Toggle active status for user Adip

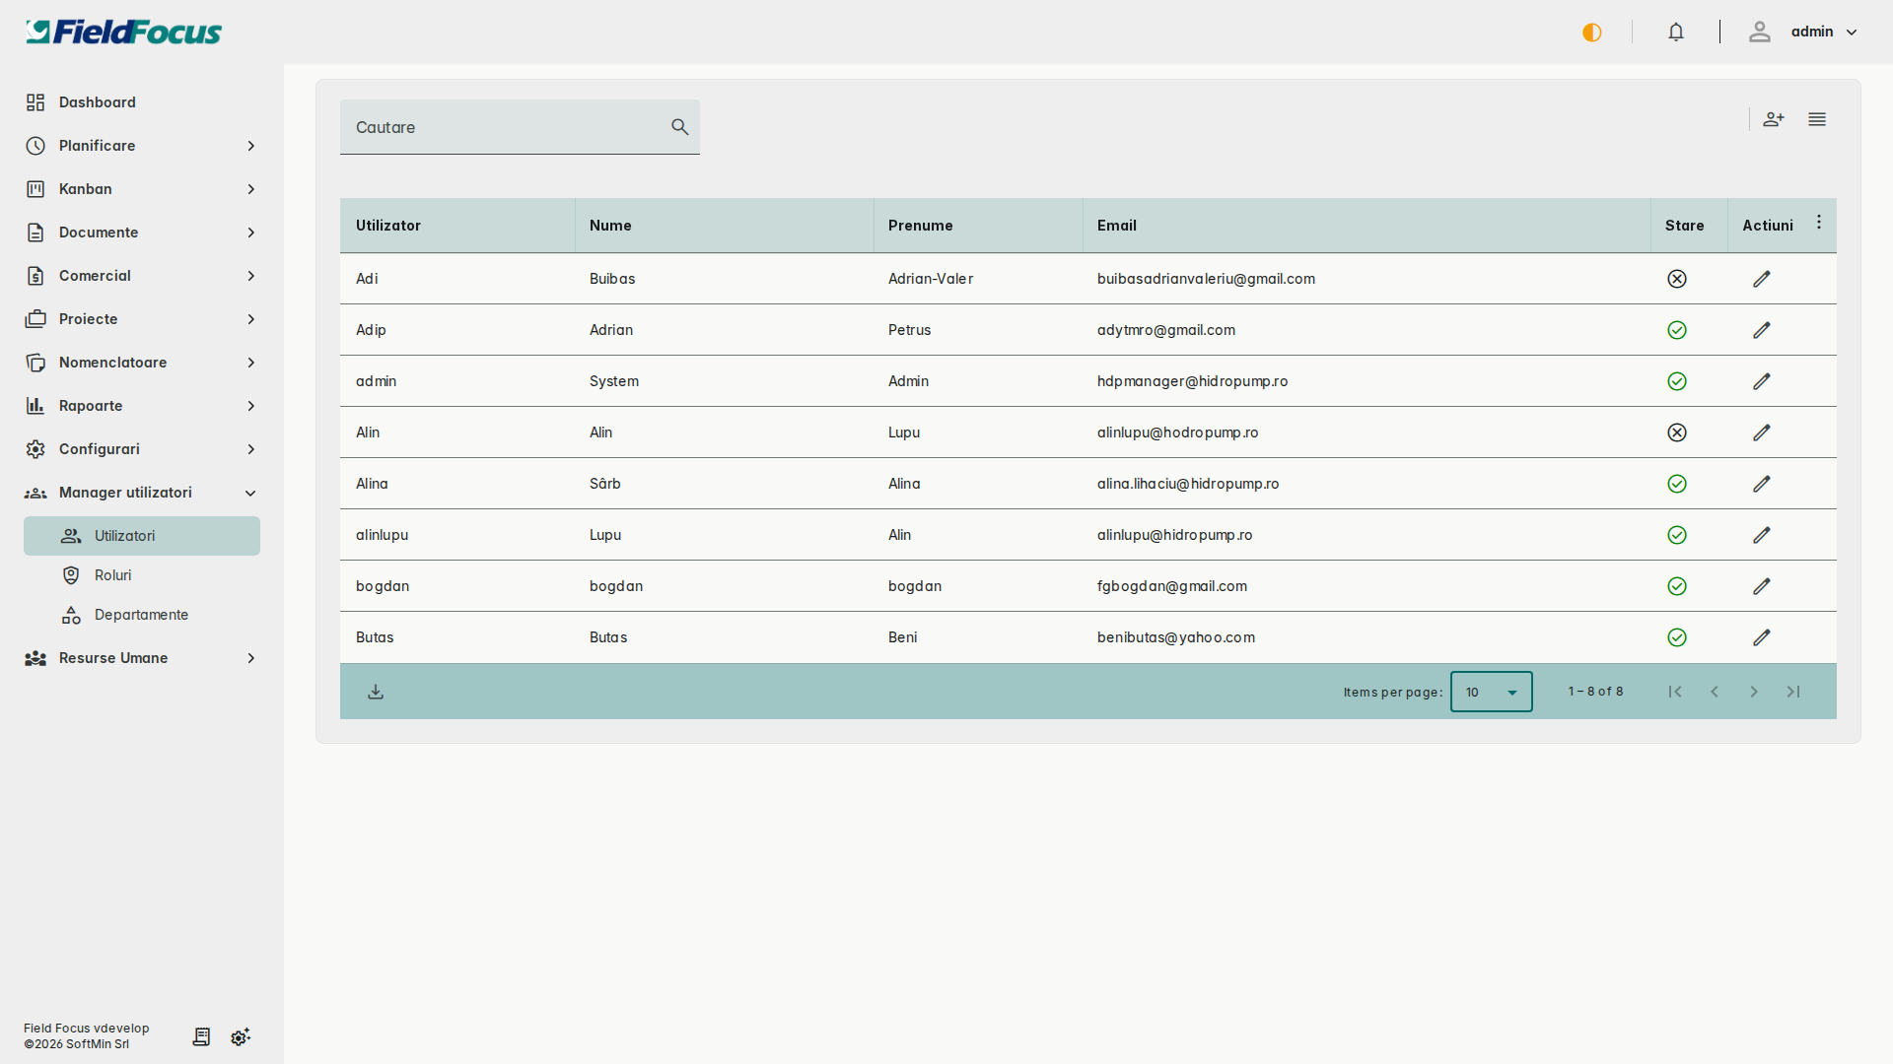point(1677,330)
